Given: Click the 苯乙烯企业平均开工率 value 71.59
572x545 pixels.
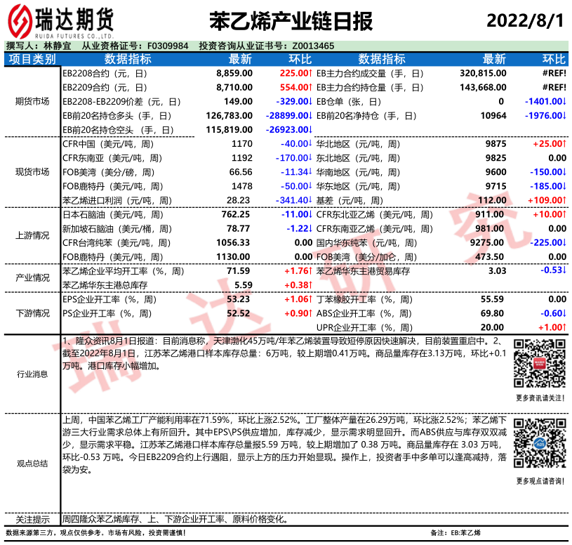Looking at the screenshot, I should pos(239,271).
